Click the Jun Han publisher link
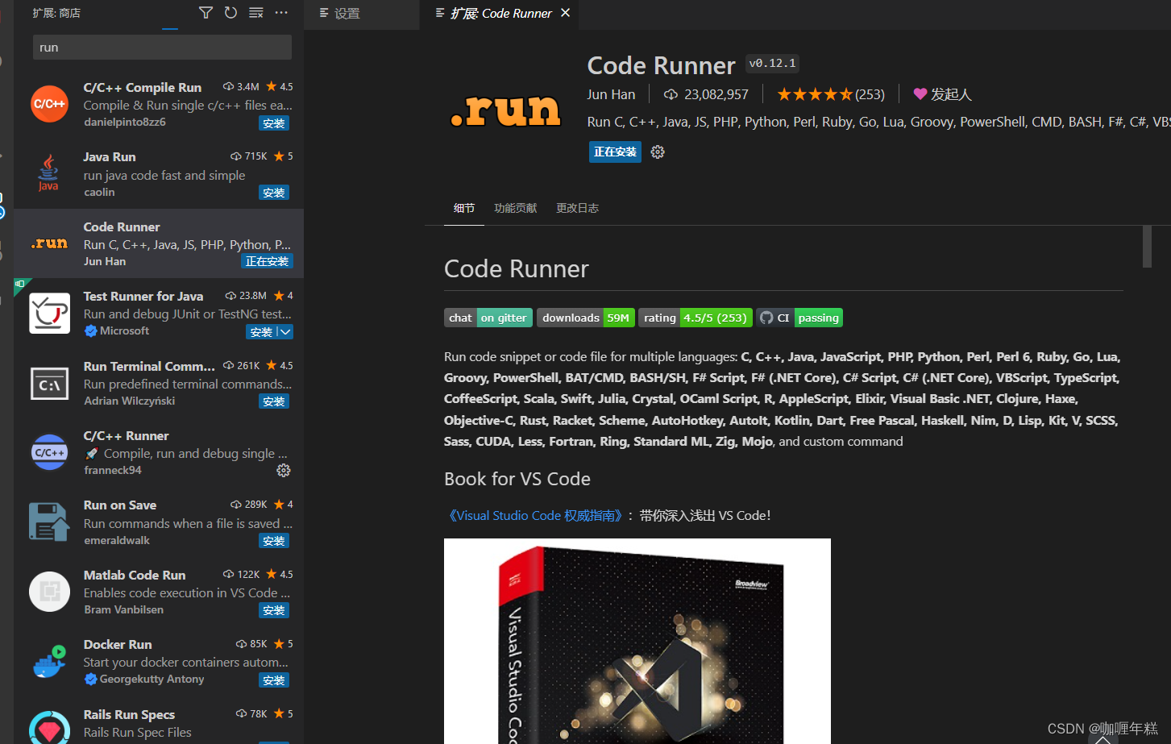1171x744 pixels. pos(611,94)
